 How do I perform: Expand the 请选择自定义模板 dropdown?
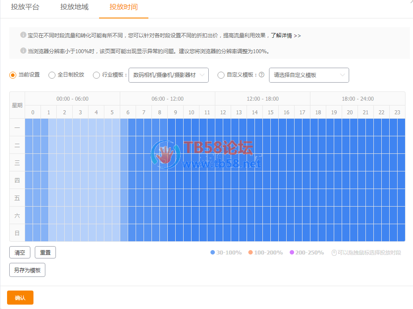tap(309, 75)
